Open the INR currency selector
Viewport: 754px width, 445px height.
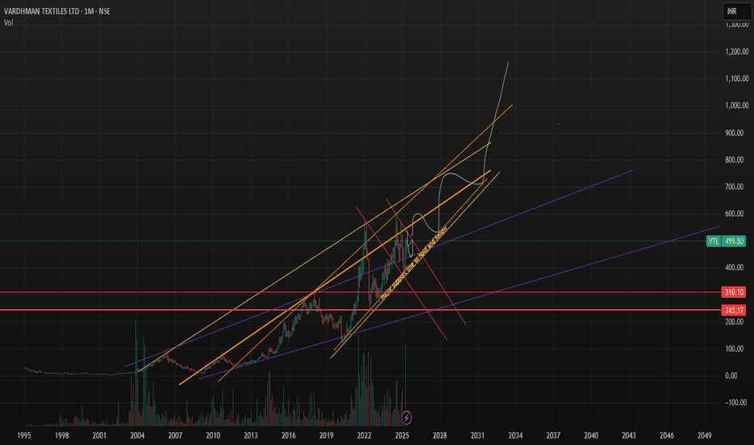(x=737, y=11)
